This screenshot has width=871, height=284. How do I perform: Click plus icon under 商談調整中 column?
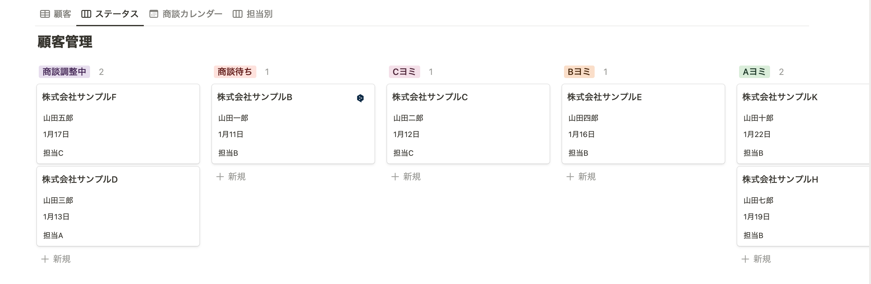pos(45,259)
